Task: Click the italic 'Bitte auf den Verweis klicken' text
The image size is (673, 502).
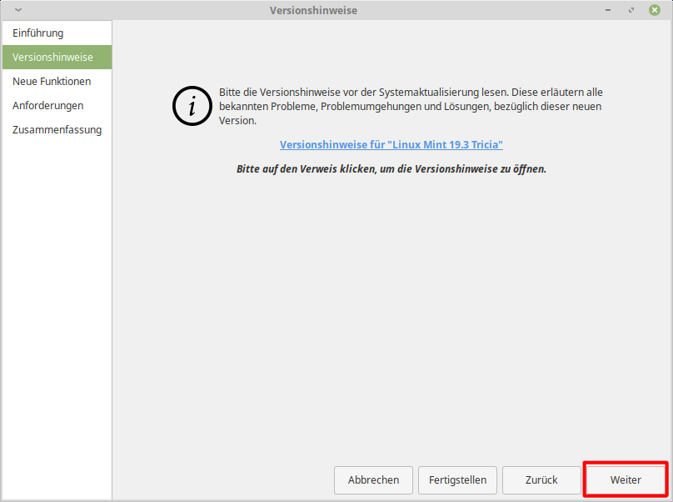Action: 391,168
